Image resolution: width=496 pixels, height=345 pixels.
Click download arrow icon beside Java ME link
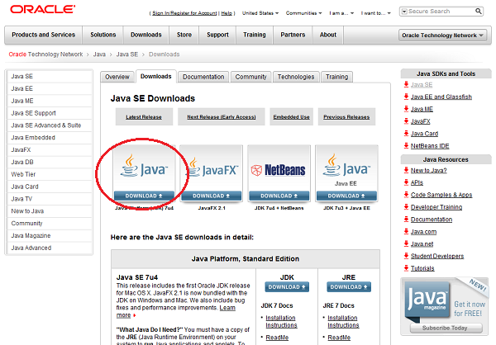406,108
